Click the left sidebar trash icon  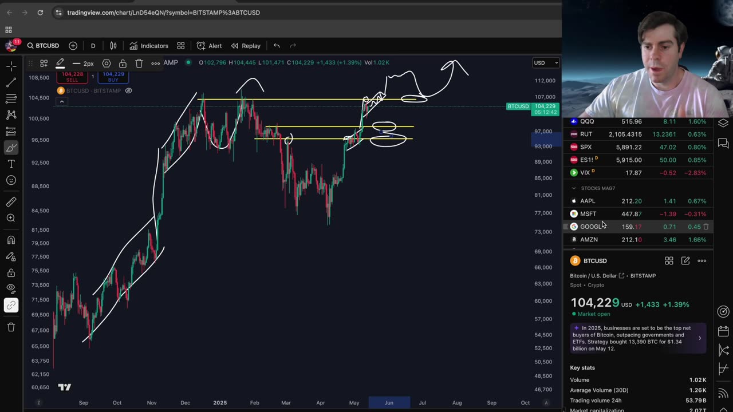(11, 327)
